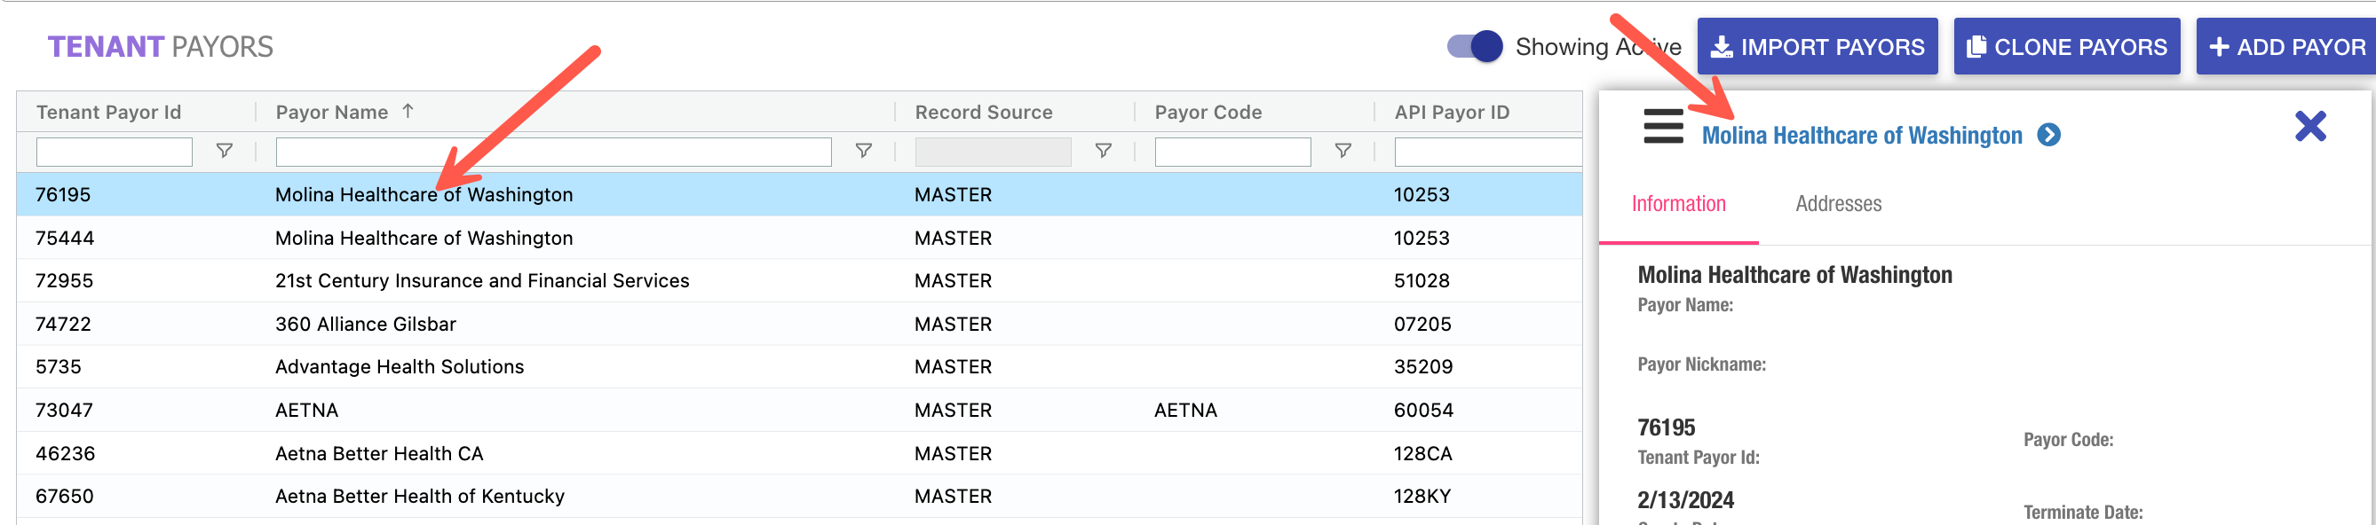Screen dimensions: 2376x525
Task: Select the Information tab
Action: 1678,204
